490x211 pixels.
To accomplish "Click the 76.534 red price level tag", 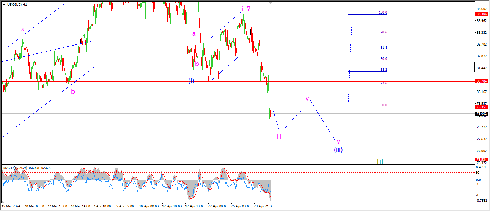I will 481,159.
